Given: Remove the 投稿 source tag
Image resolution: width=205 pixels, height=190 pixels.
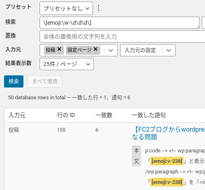Looking at the screenshot, I should 59,49.
